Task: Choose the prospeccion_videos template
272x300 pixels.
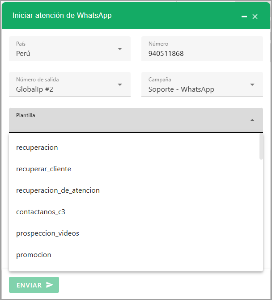Action: (x=47, y=233)
